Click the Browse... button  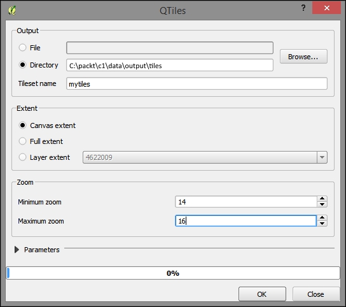click(303, 57)
